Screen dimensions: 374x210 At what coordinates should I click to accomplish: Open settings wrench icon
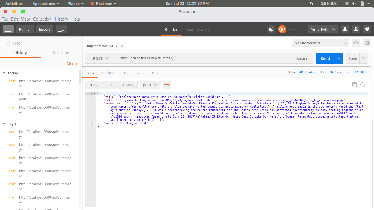[356, 29]
